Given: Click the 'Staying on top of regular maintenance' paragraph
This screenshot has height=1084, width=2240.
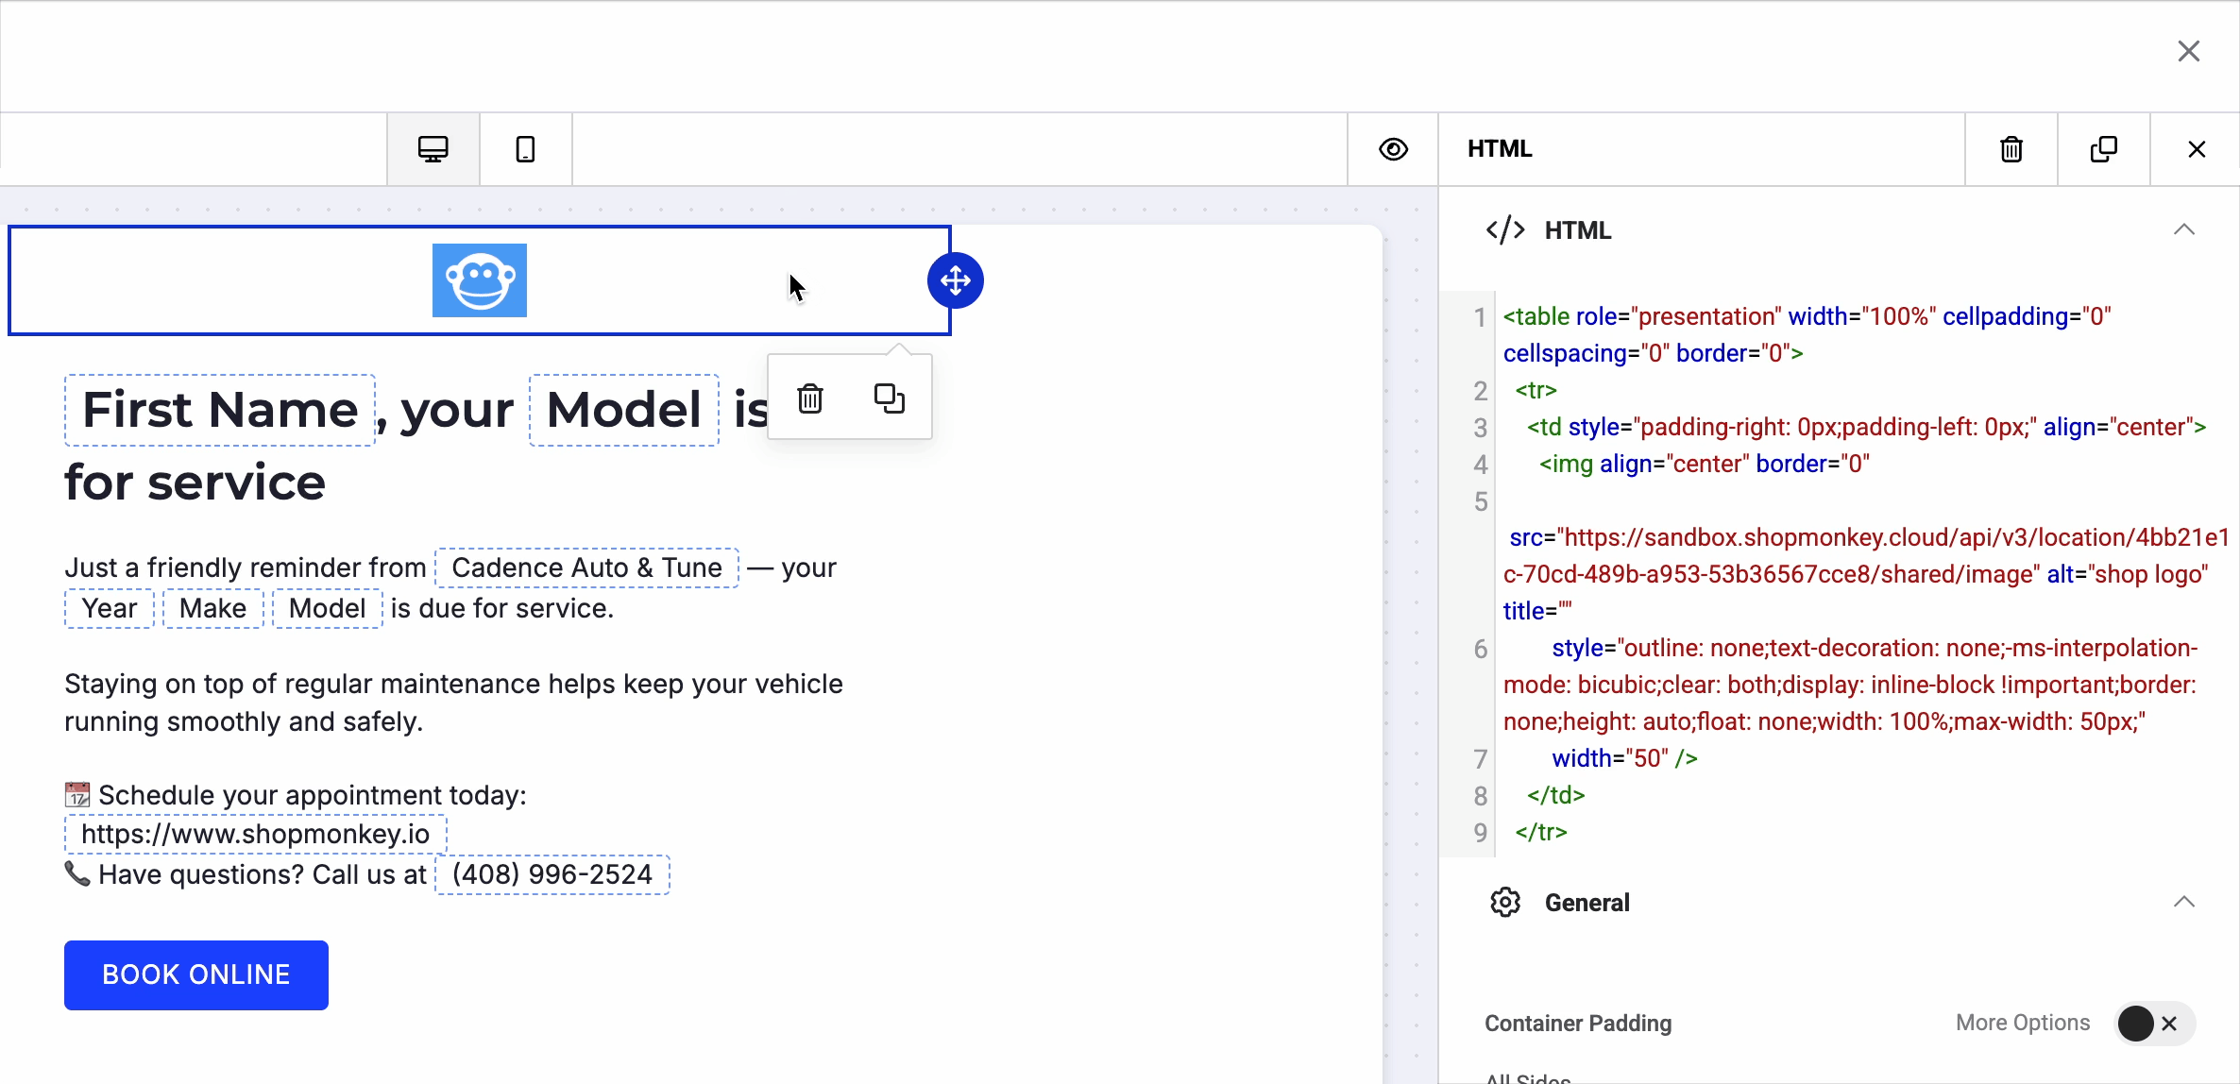Looking at the screenshot, I should tap(453, 703).
